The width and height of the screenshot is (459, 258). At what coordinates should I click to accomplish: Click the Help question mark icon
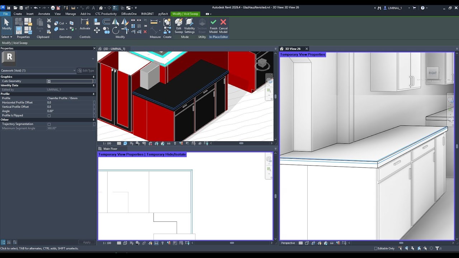click(423, 8)
